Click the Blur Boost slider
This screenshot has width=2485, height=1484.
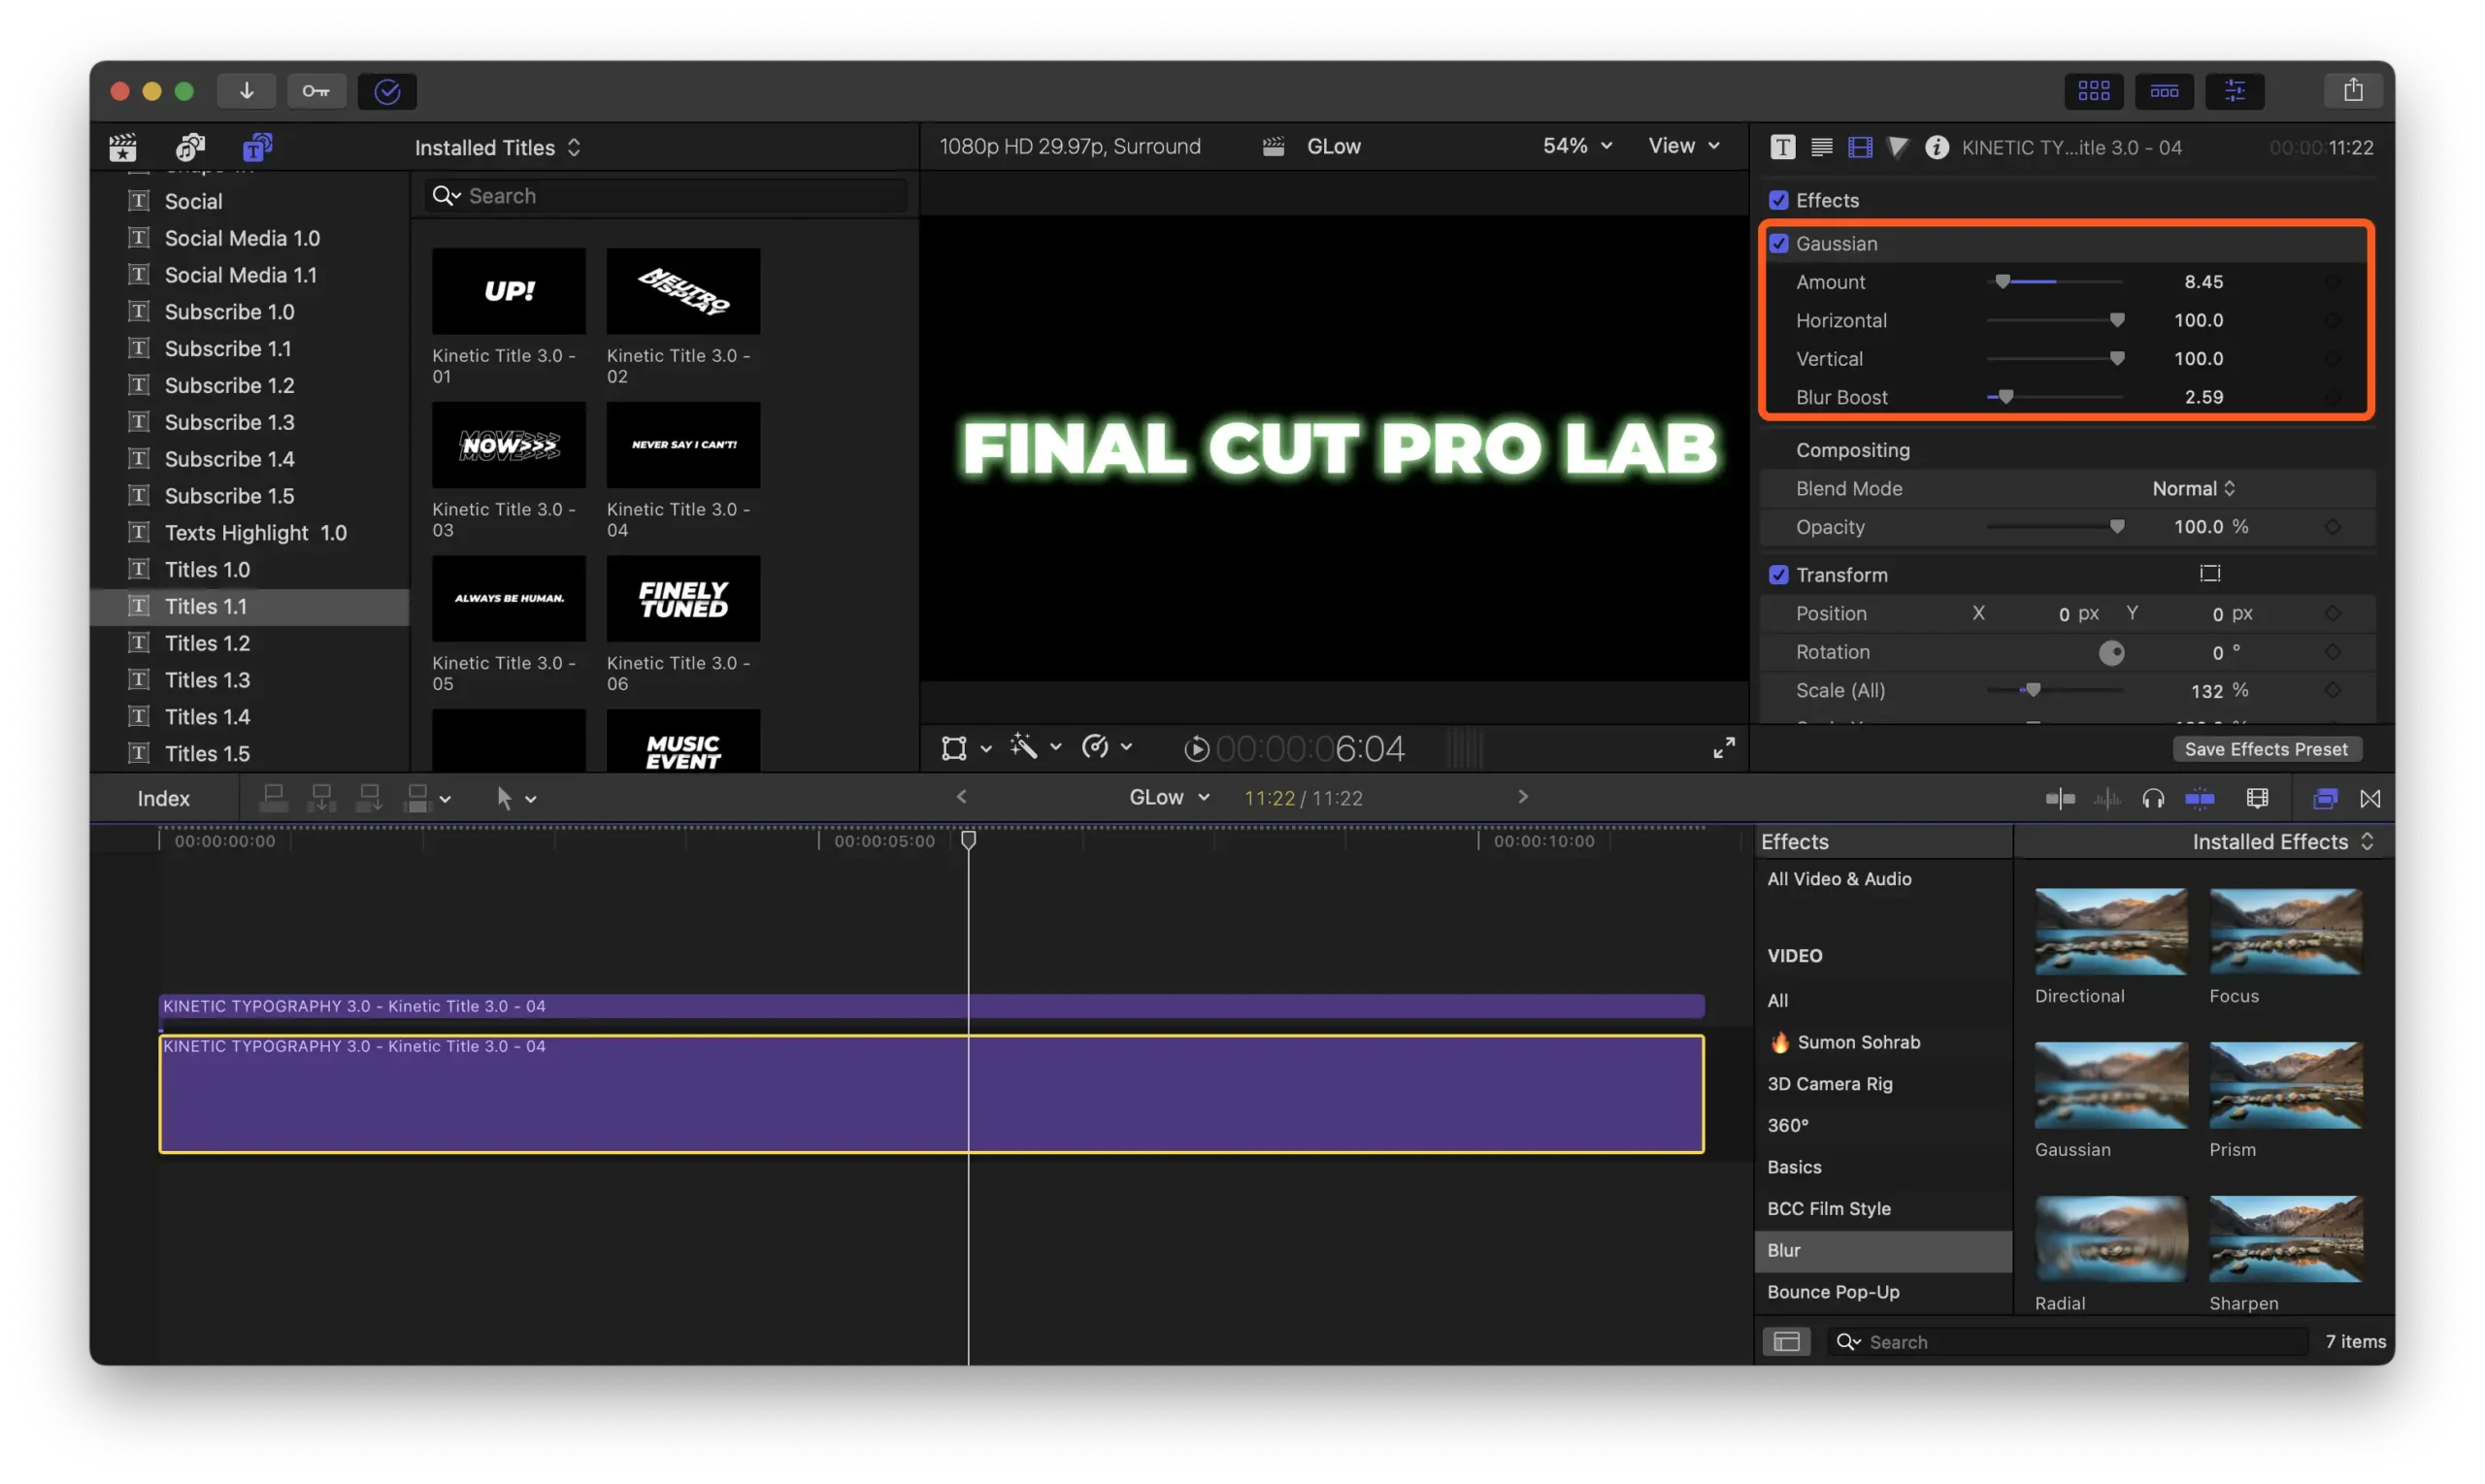(2053, 397)
